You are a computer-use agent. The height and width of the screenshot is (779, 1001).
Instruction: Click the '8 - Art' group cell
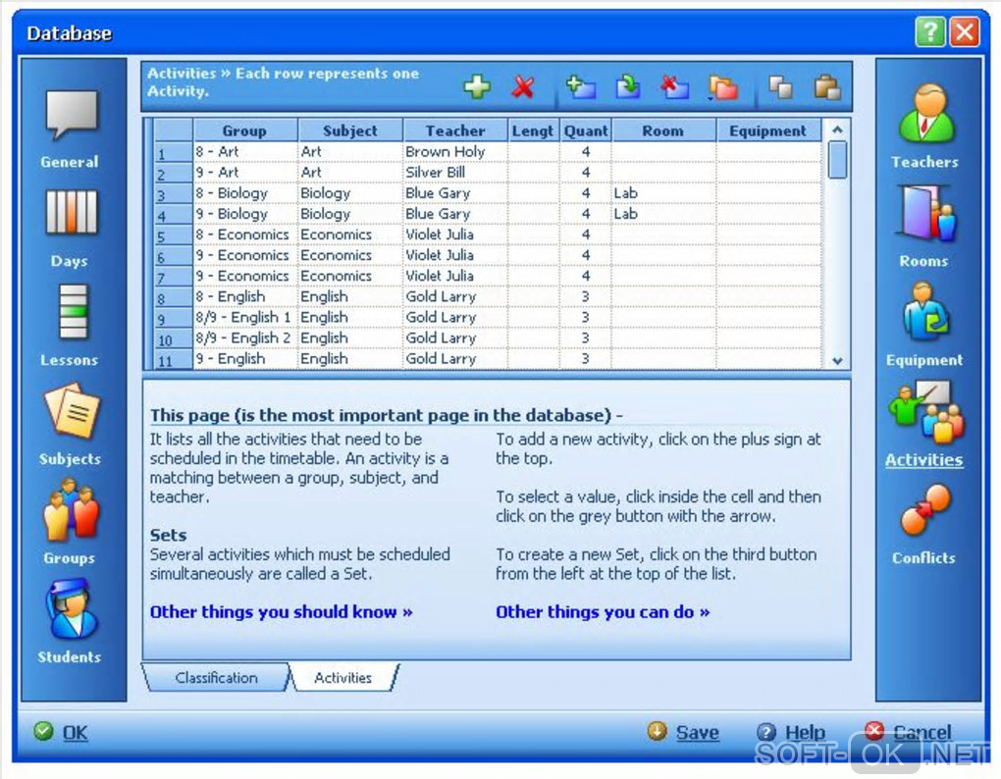[245, 152]
